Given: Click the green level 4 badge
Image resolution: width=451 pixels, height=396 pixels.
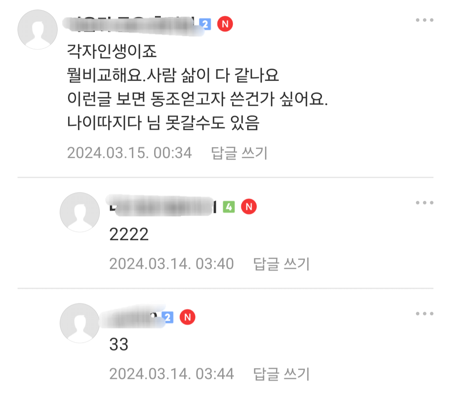Looking at the screenshot, I should coord(229,207).
